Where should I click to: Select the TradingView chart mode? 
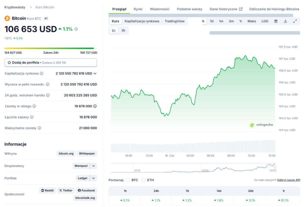tap(175, 21)
